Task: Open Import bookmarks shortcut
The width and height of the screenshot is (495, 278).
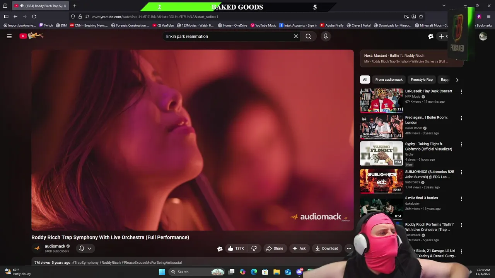Action: pyautogui.click(x=19, y=25)
